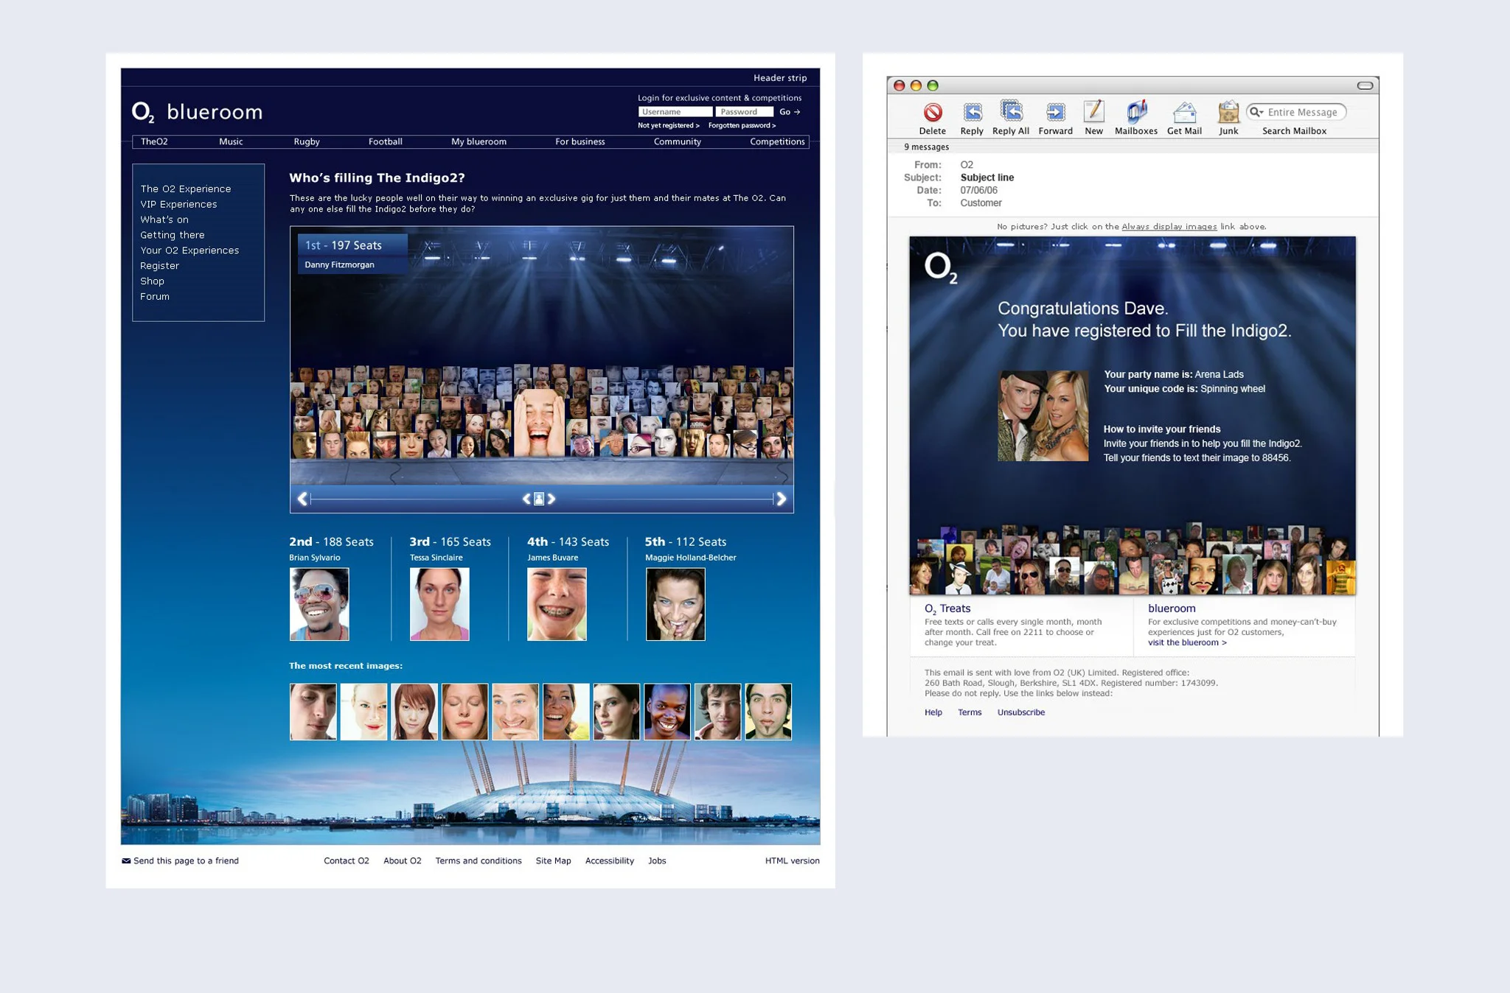
Task: Click the Username input field
Action: coord(675,112)
